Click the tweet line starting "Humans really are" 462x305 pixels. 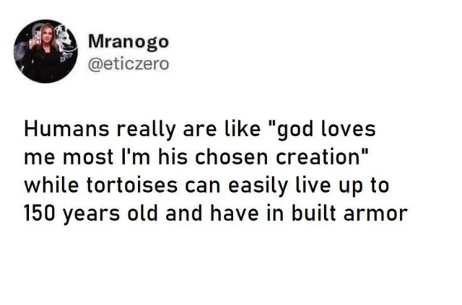tap(201, 131)
